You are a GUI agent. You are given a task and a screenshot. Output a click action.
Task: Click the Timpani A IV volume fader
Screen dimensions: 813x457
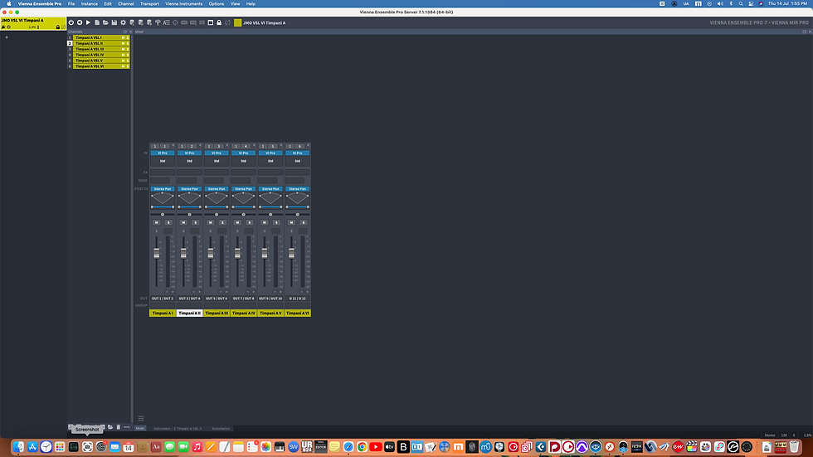[x=237, y=253]
